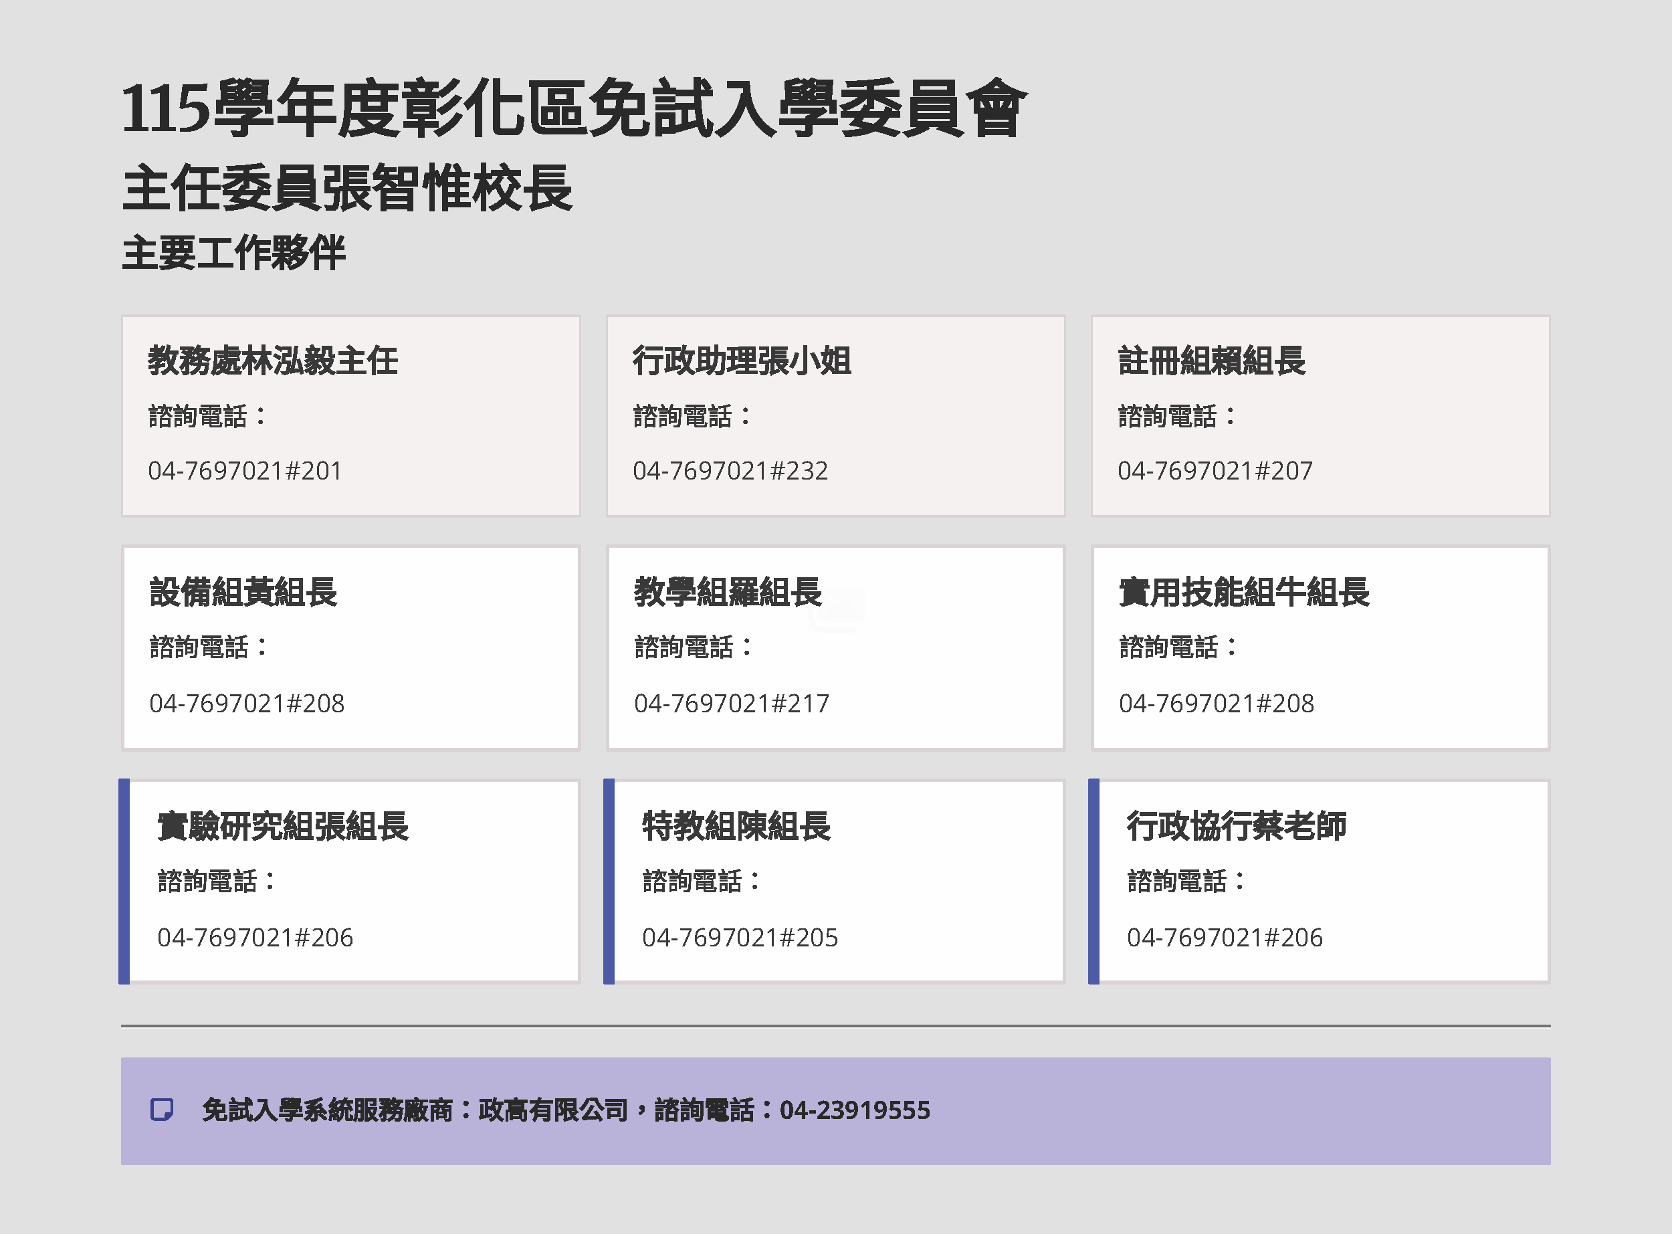Select the 註冊組賴組長 card
This screenshot has width=1672, height=1234.
[1320, 416]
